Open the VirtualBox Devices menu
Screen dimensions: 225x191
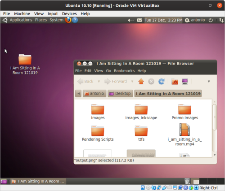69,14
